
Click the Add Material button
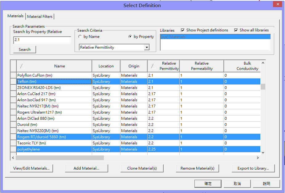pyautogui.click(x=87, y=168)
